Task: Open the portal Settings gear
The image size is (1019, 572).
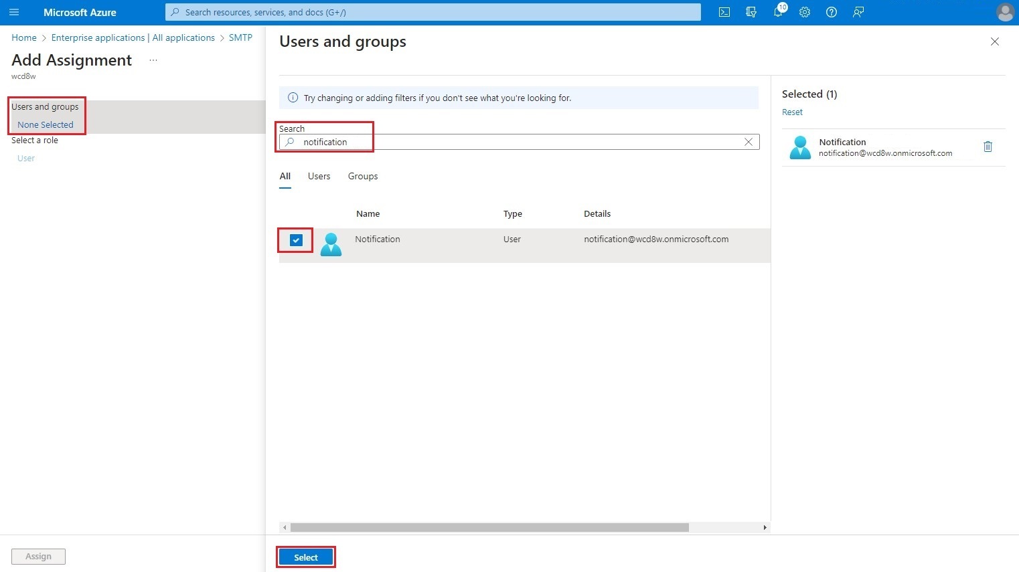Action: tap(804, 12)
